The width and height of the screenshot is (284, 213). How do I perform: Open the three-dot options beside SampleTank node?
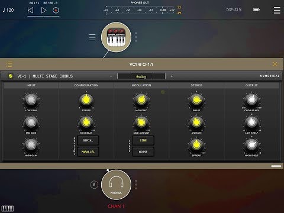pyautogui.click(x=136, y=37)
